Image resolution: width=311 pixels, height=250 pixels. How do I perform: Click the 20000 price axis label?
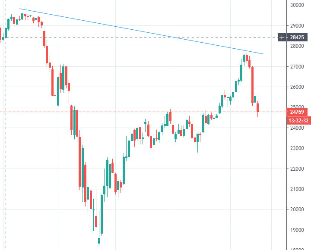(x=297, y=209)
